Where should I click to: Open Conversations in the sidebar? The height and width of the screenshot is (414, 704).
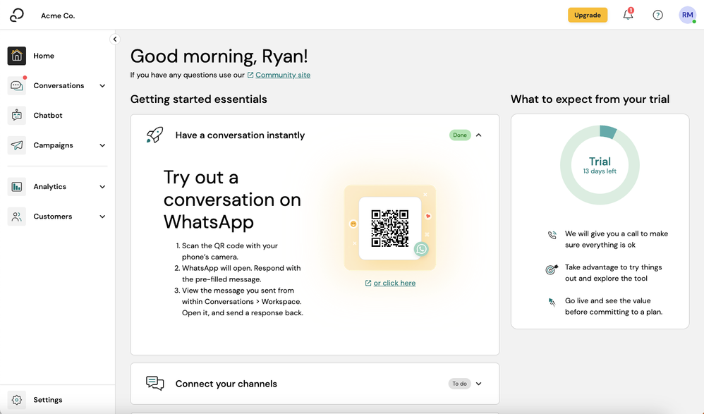tap(57, 85)
